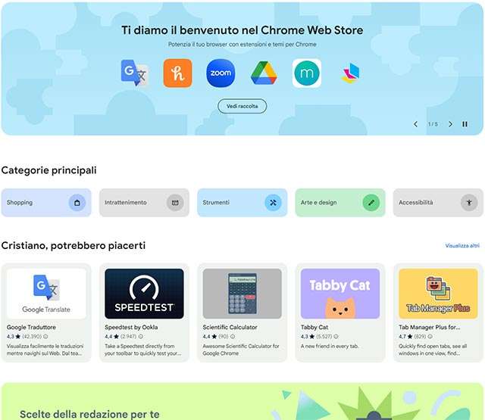Select the Strumenti category
Image resolution: width=485 pixels, height=420 pixels.
242,203
